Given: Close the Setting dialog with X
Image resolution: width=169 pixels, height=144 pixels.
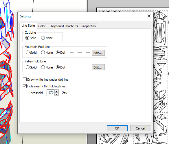Looking at the screenshot, I should [x=149, y=16].
